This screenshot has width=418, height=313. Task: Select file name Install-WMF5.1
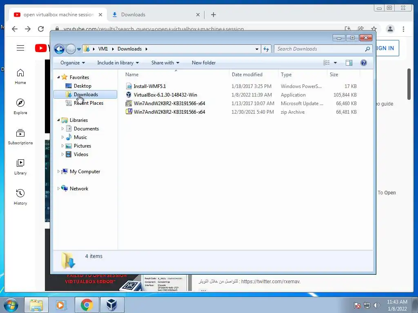[149, 86]
